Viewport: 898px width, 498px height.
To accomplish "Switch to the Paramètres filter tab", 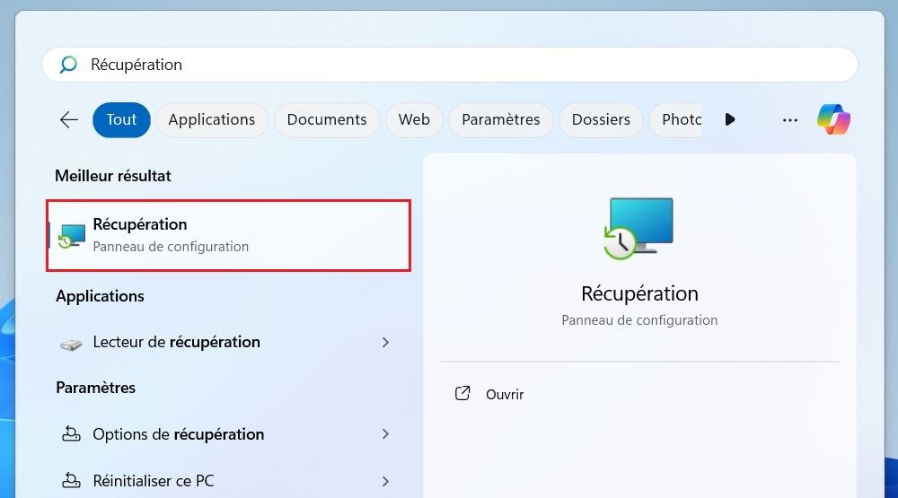I will tap(500, 119).
